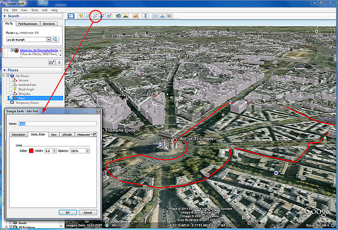Click Cancel in Edit Path dialog
The image size is (338, 230).
click(x=88, y=212)
